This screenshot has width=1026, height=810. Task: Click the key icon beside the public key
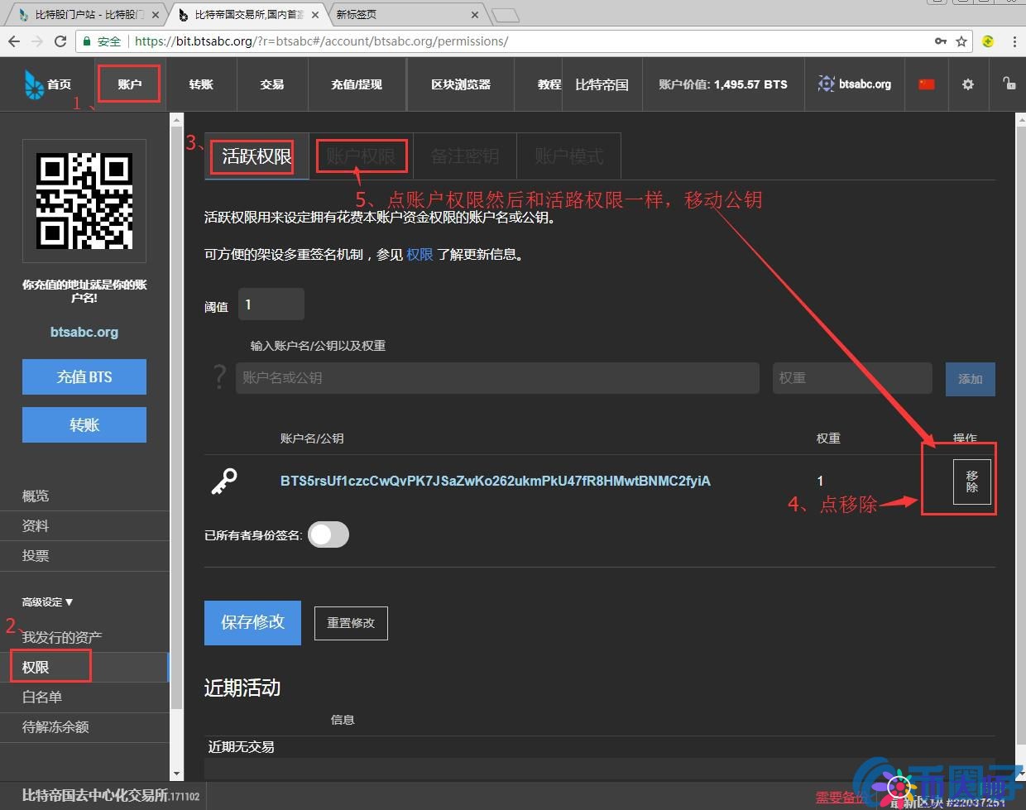pyautogui.click(x=223, y=481)
